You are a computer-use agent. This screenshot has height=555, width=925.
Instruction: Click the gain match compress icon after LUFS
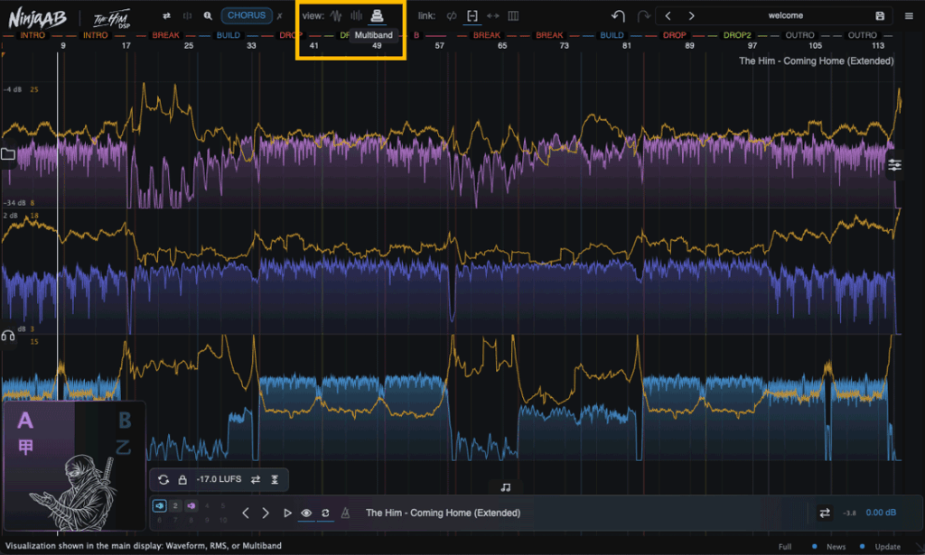pyautogui.click(x=275, y=479)
